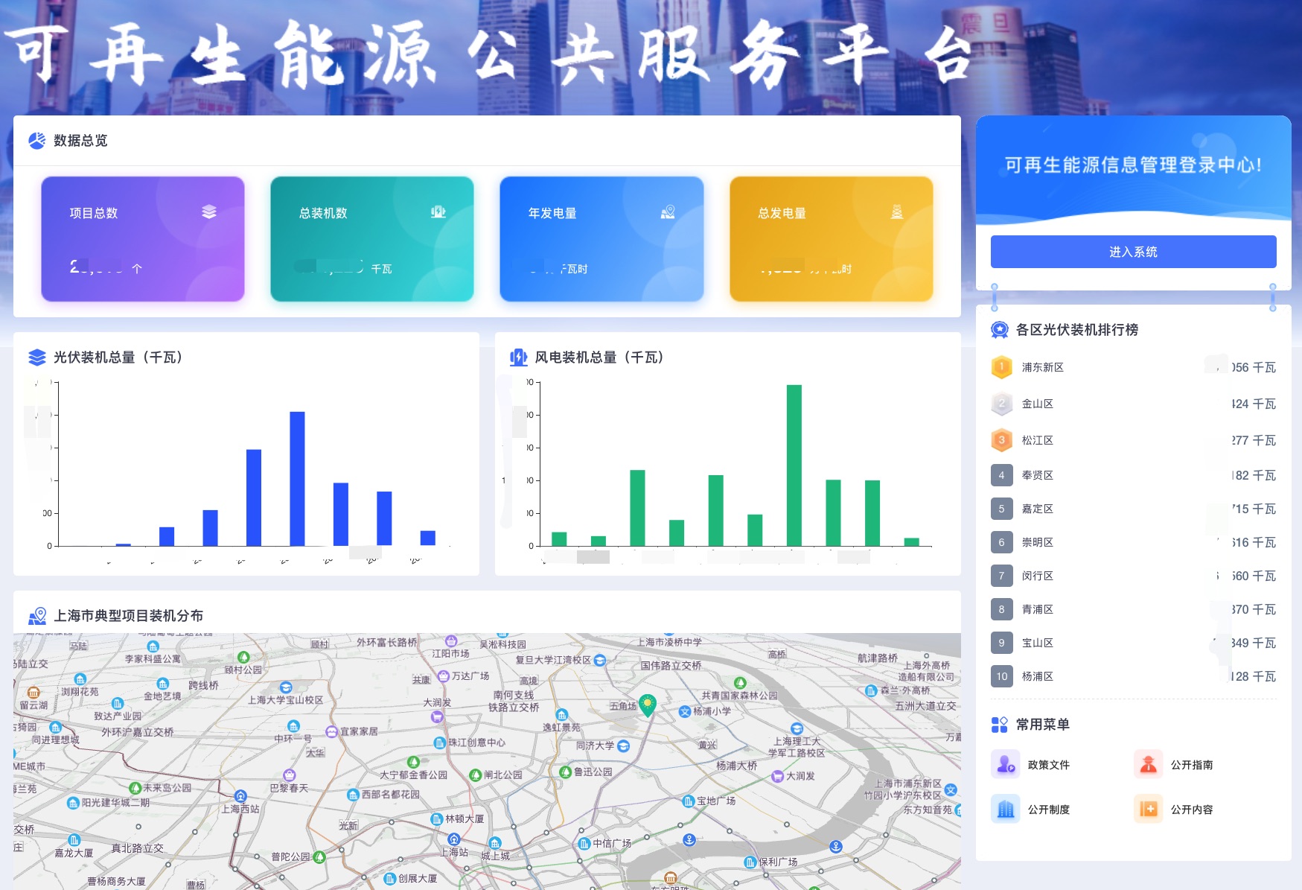This screenshot has height=890, width=1302.
Task: Click the 项目总数 stacked layers icon
Action: click(209, 212)
